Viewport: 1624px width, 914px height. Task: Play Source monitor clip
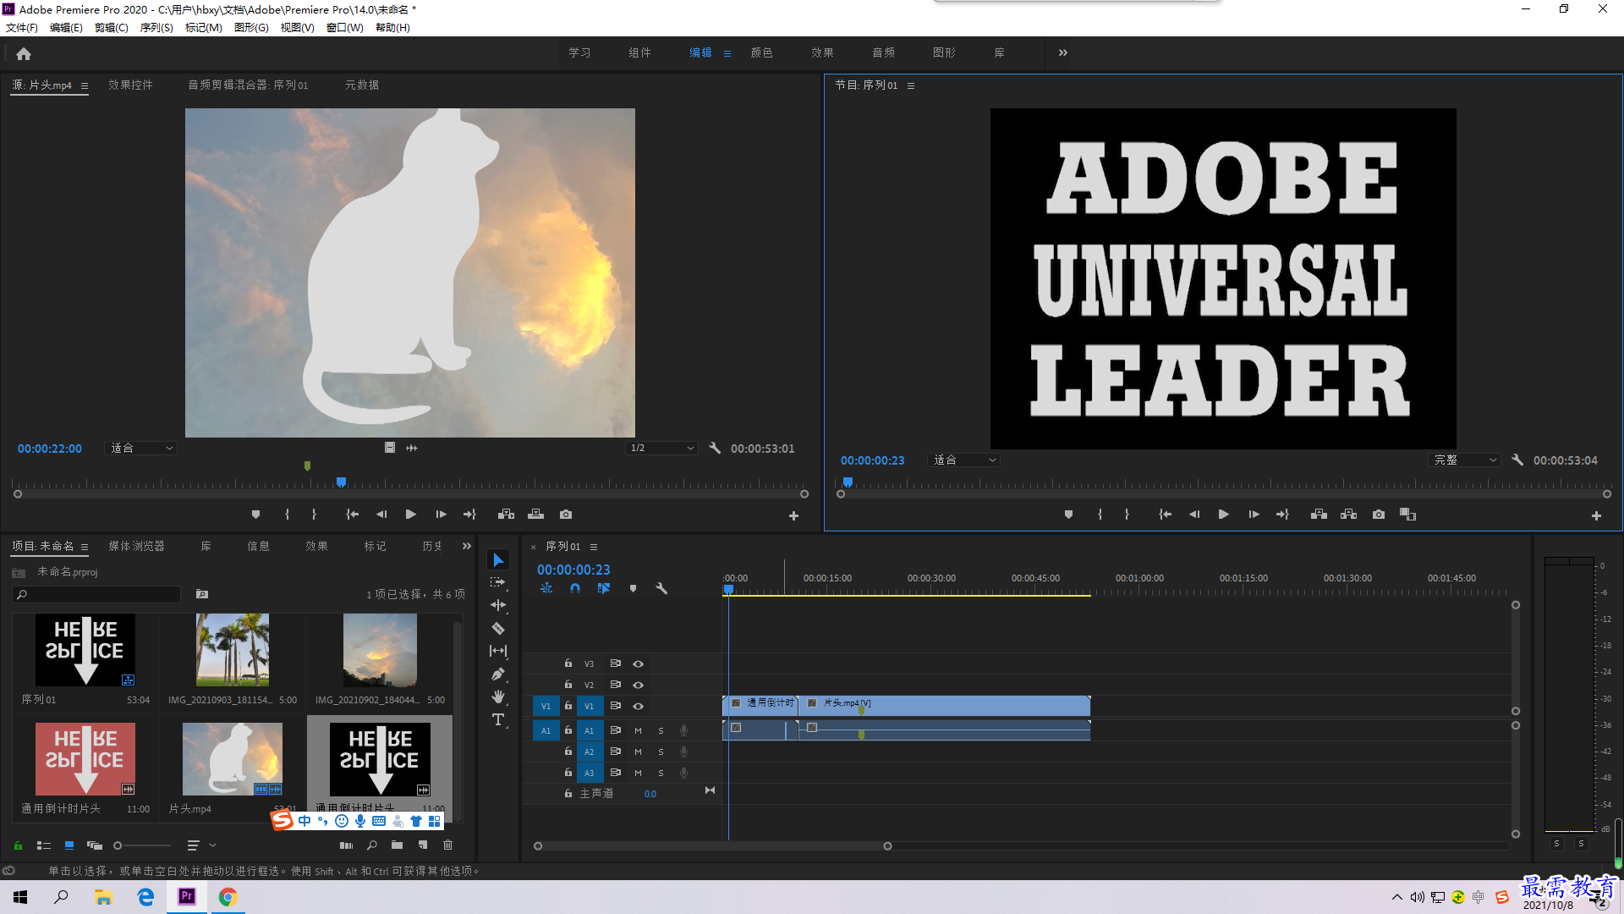click(410, 515)
